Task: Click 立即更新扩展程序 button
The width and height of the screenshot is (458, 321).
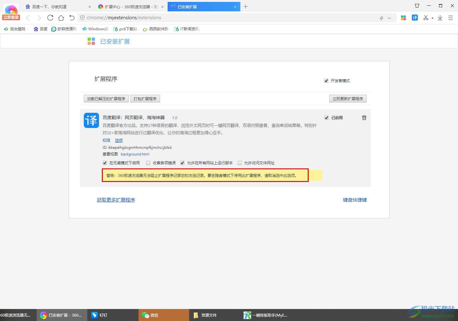Action: (348, 99)
